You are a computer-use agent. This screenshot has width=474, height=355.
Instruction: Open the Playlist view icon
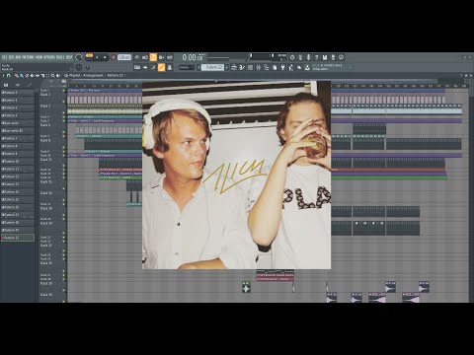[x=234, y=67]
